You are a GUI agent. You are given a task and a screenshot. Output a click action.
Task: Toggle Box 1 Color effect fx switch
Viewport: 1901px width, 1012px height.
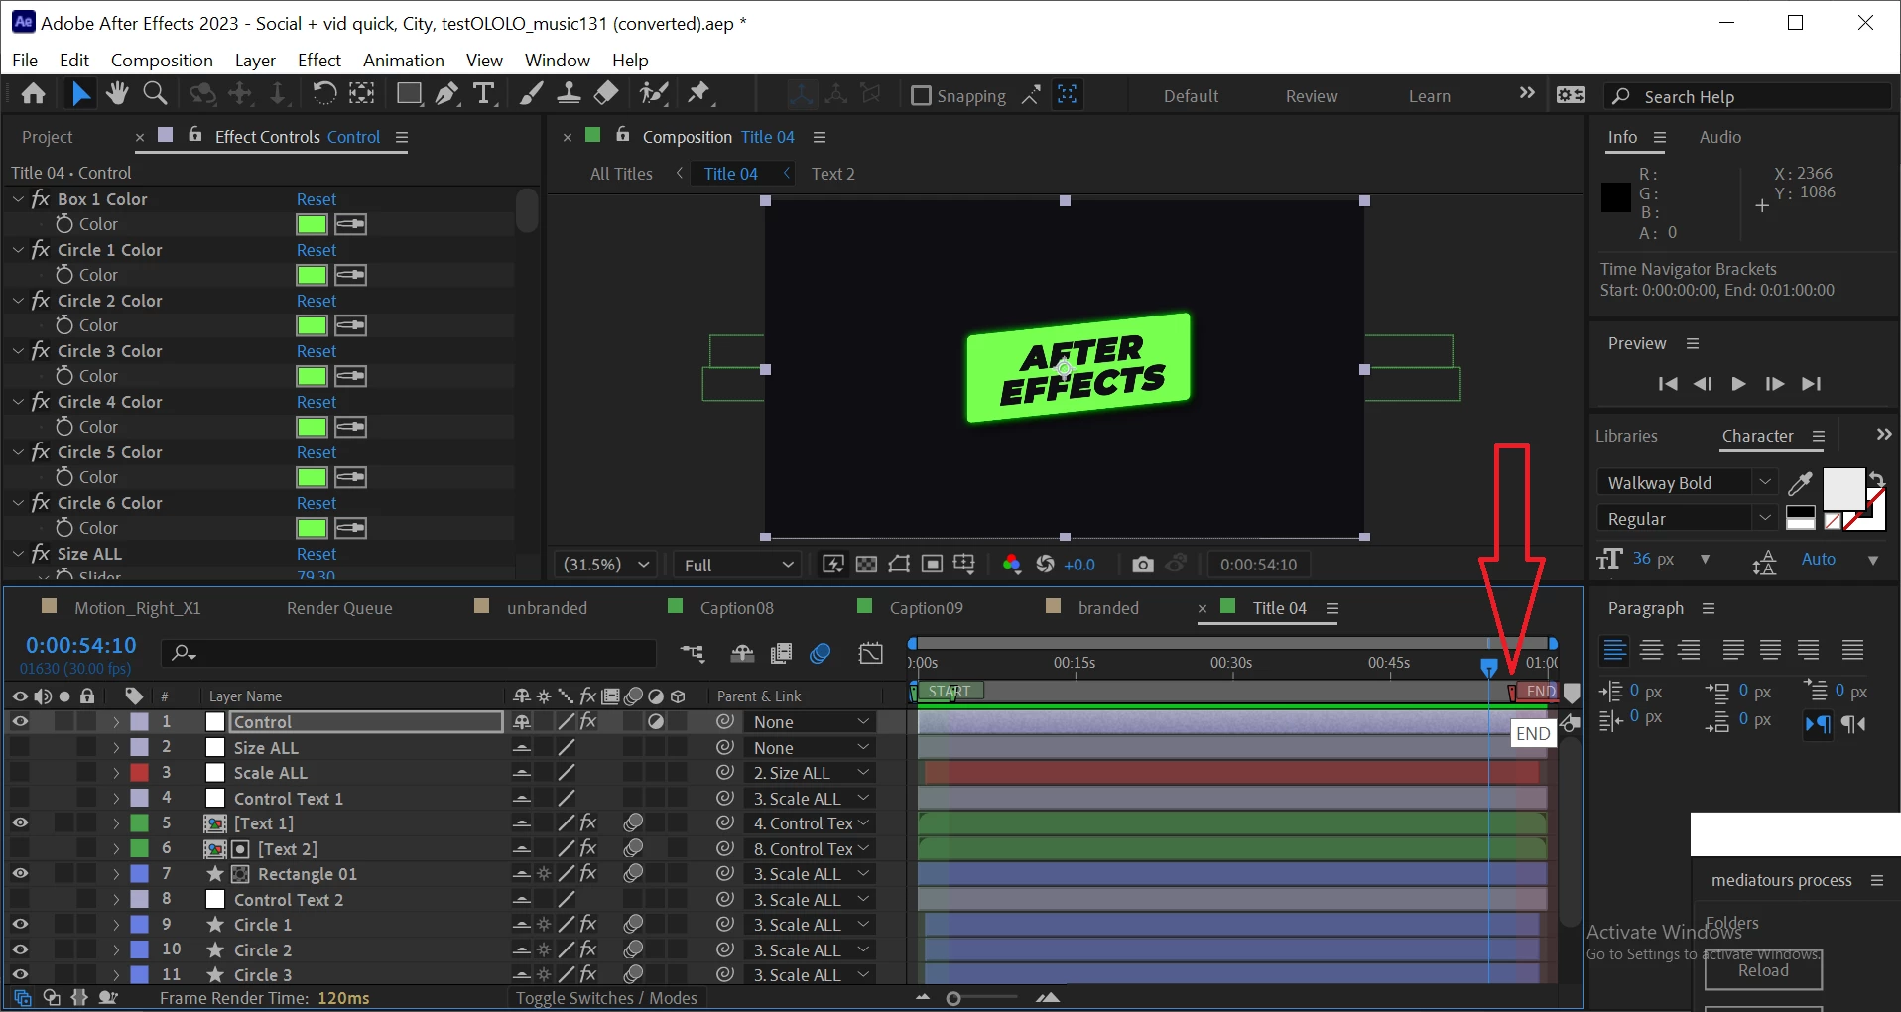(41, 199)
